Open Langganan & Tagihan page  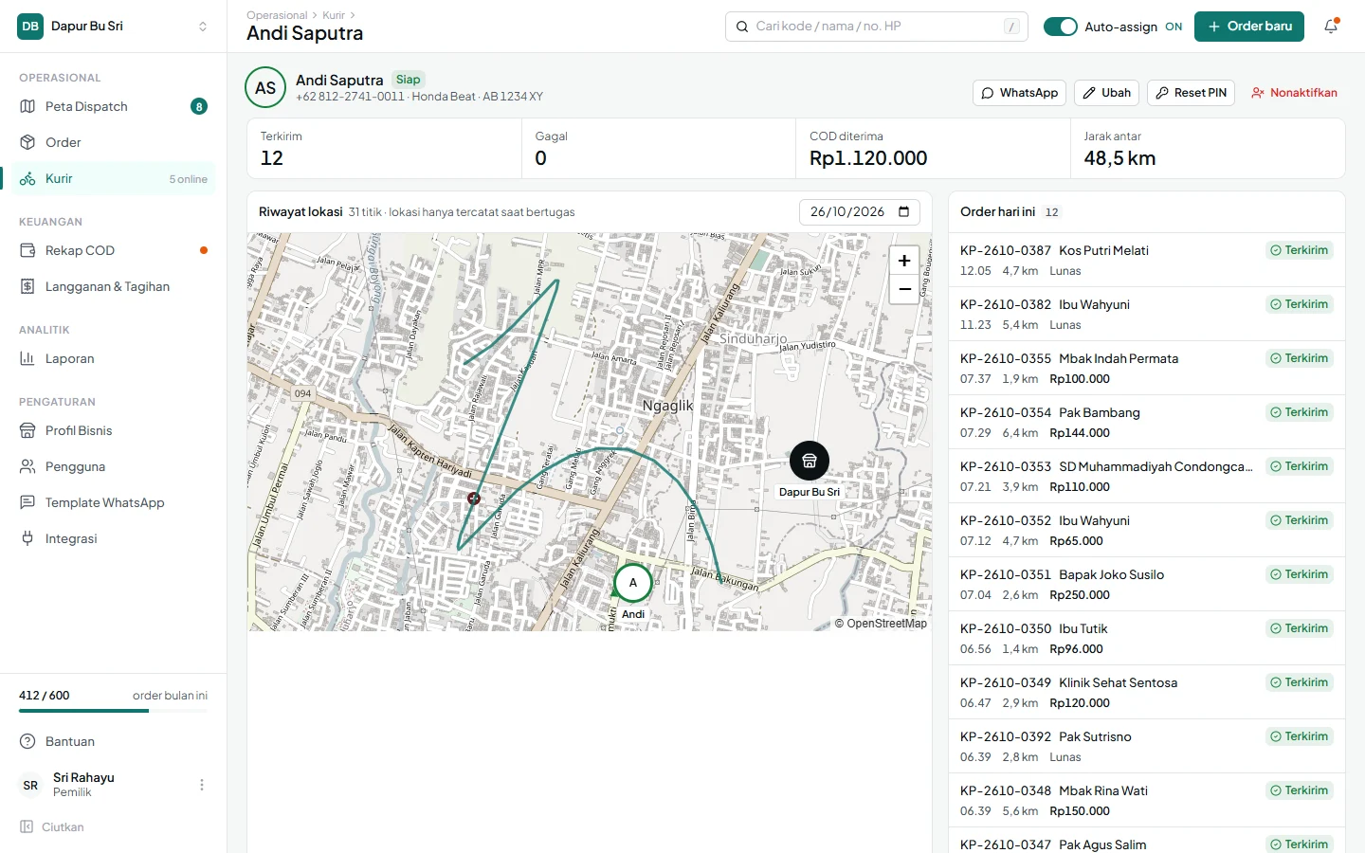[x=113, y=286]
